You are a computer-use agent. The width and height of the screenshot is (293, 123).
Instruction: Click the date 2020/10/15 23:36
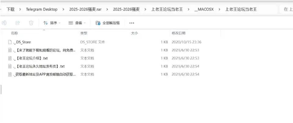click(x=186, y=42)
